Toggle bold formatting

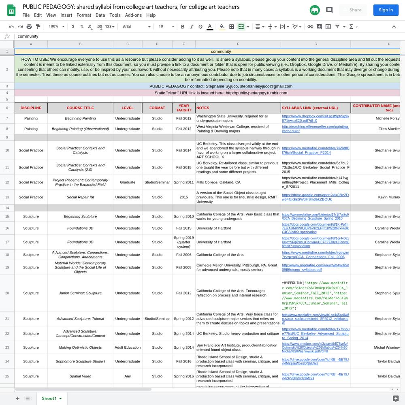pyautogui.click(x=183, y=27)
